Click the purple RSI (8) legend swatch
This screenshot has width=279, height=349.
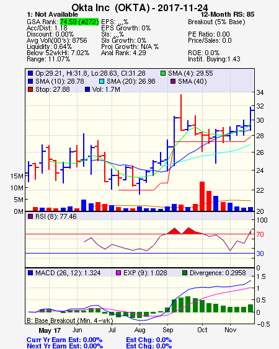30,216
